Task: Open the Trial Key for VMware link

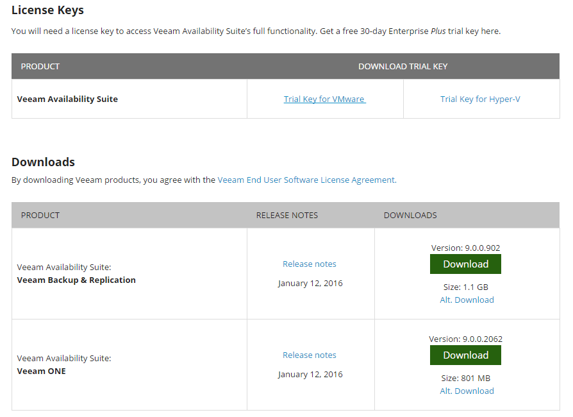Action: pos(324,99)
